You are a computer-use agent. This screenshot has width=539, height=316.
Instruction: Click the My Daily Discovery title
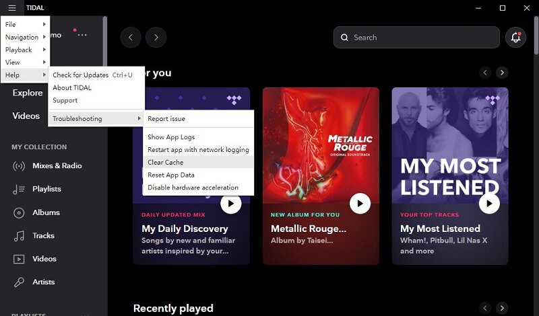(x=185, y=229)
